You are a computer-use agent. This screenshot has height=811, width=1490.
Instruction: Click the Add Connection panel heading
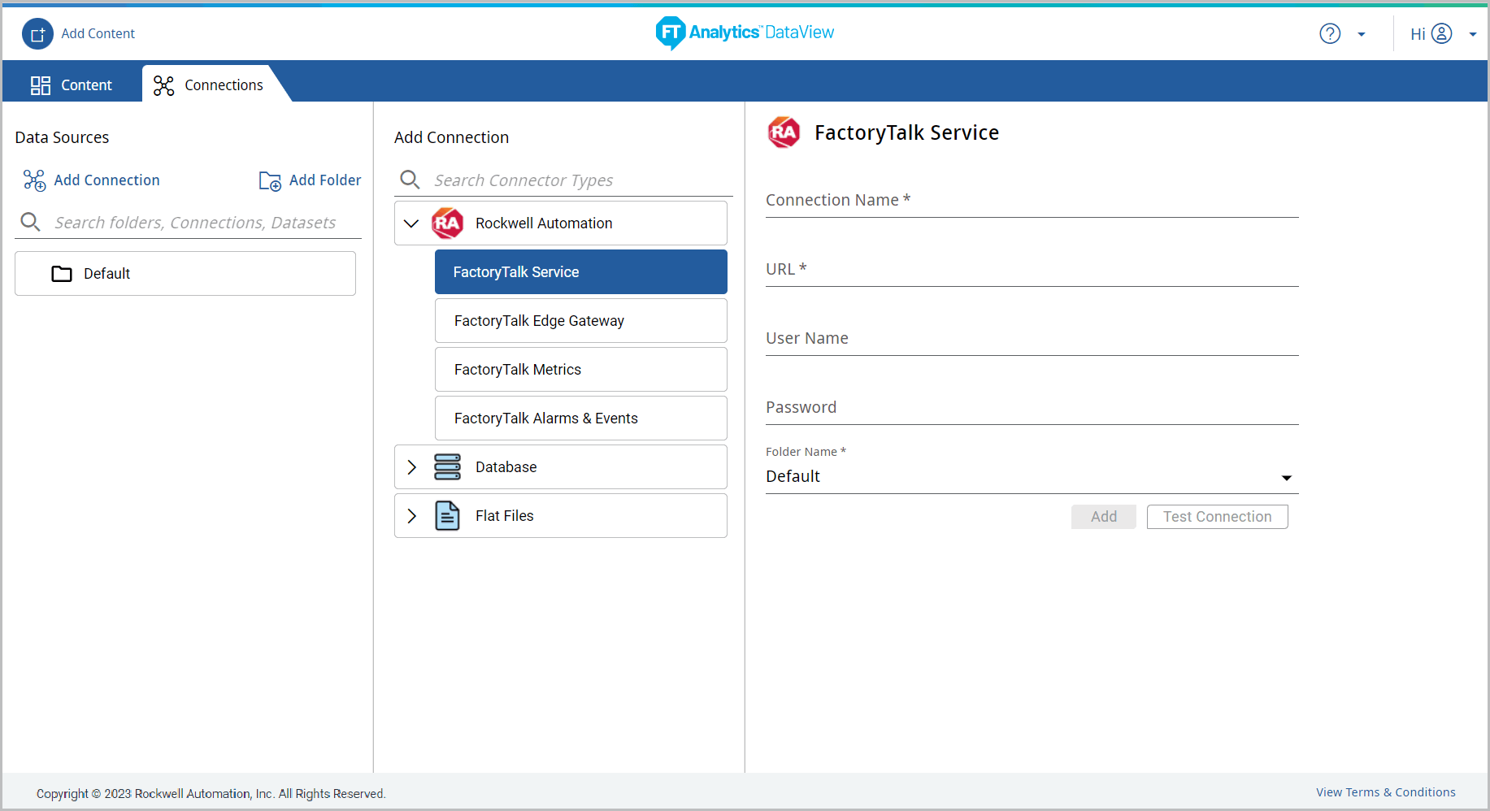coord(452,137)
